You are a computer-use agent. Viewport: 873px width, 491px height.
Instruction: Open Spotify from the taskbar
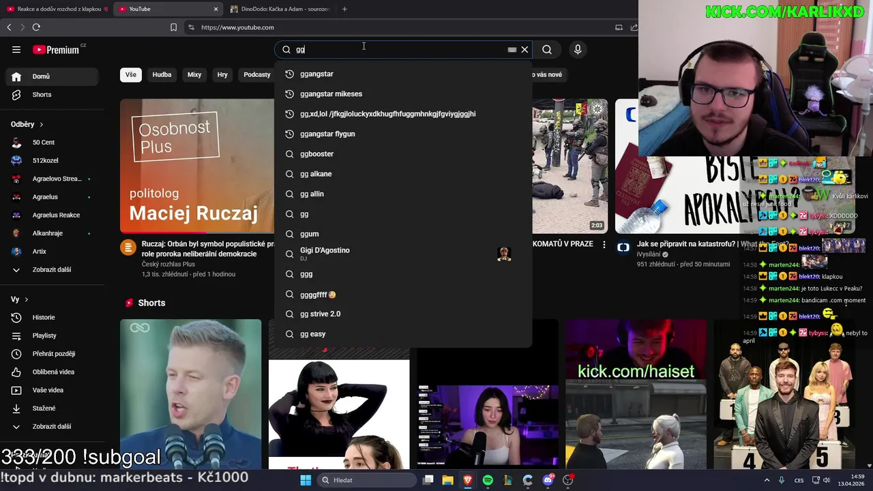pos(488,480)
